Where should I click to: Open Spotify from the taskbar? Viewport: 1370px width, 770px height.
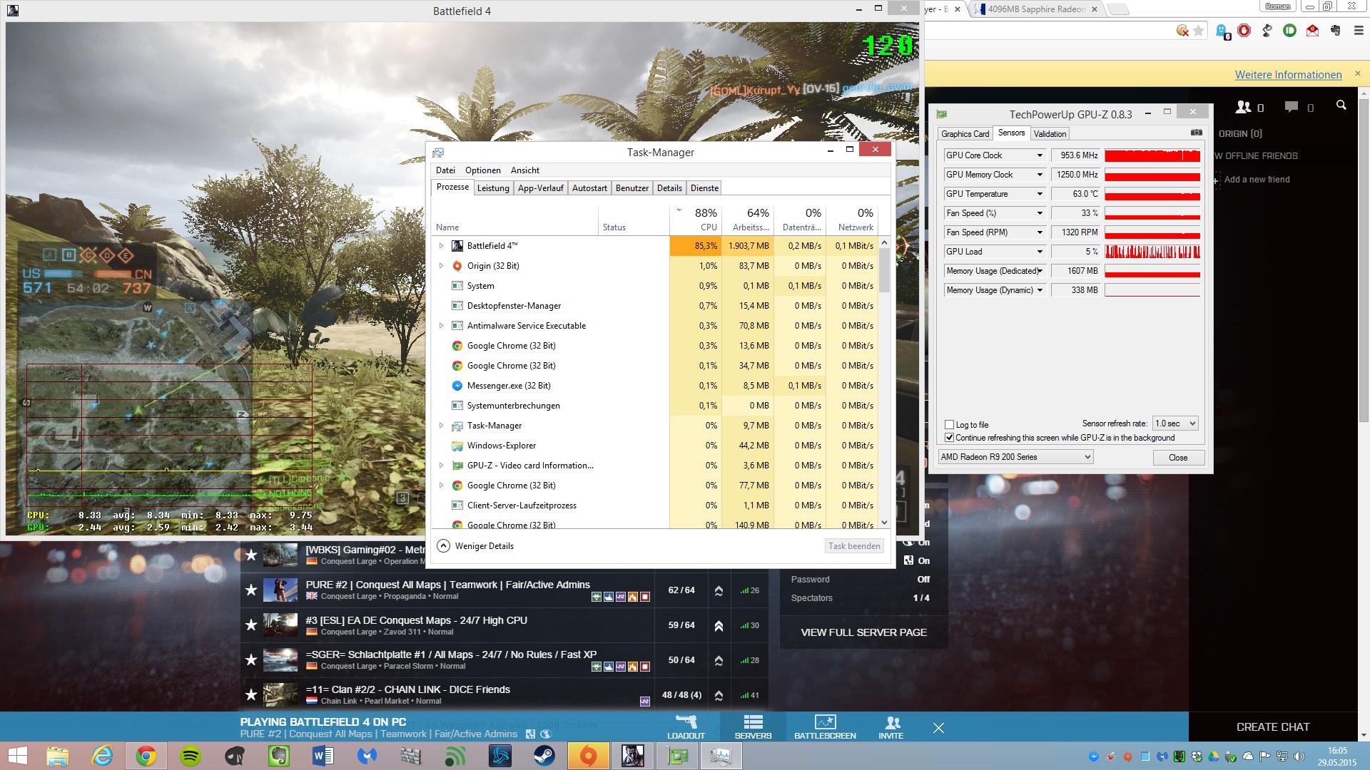click(x=191, y=756)
